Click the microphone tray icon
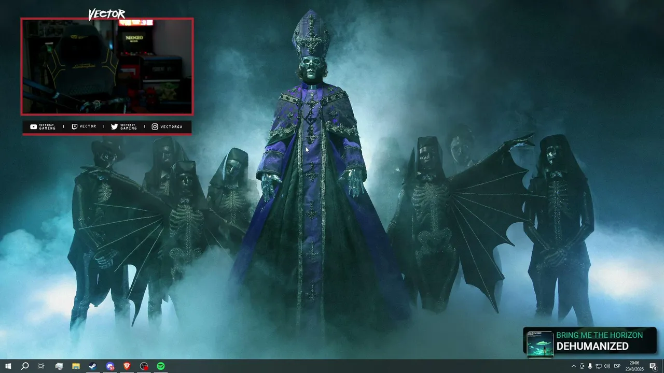Viewport: 664px width, 373px height. click(x=590, y=366)
